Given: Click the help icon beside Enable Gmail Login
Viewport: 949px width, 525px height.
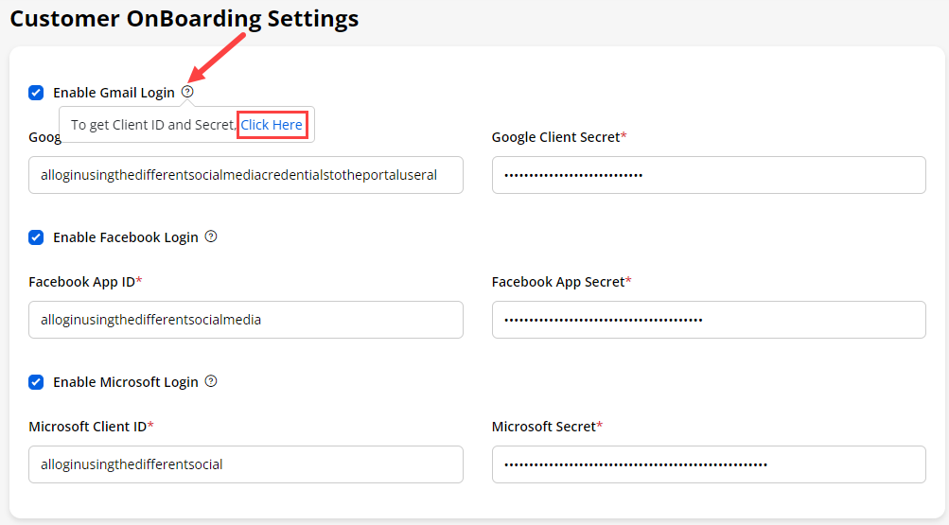Looking at the screenshot, I should coord(187,92).
